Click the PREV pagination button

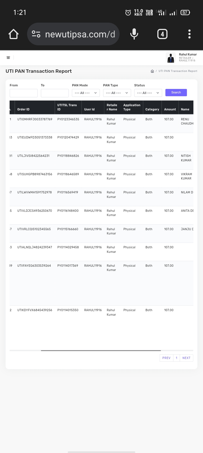coord(166,358)
